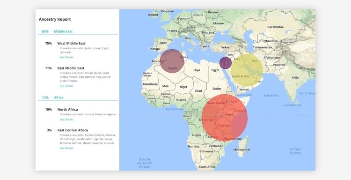Select the yellow circle over Saudi Arabia
Image resolution: width=351 pixels, height=180 pixels.
(247, 70)
